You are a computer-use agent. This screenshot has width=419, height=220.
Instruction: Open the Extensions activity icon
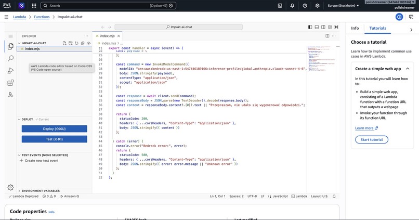10,83
